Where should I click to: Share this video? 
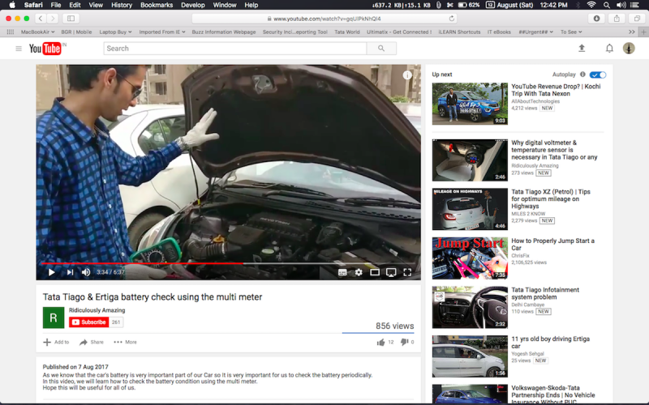[x=92, y=342]
